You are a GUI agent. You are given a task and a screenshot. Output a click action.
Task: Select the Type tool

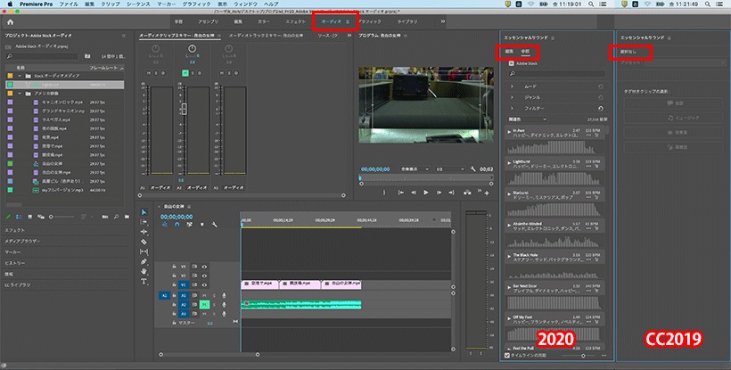[x=144, y=281]
